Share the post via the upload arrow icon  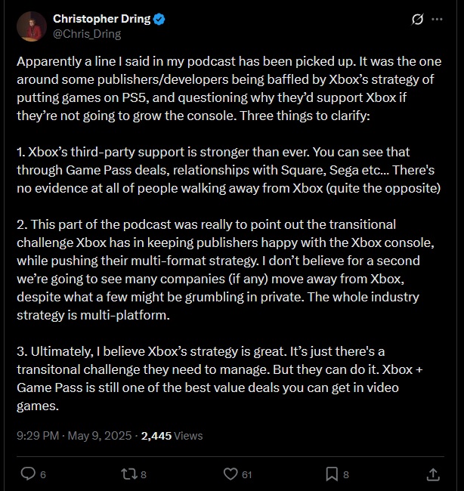(x=433, y=474)
